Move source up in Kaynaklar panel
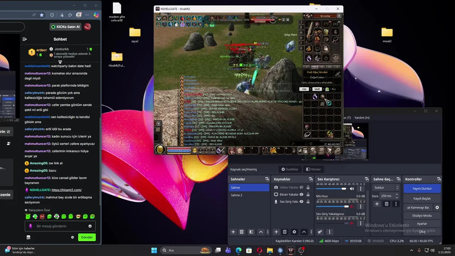Image resolution: width=455 pixels, height=256 pixels. point(304,232)
